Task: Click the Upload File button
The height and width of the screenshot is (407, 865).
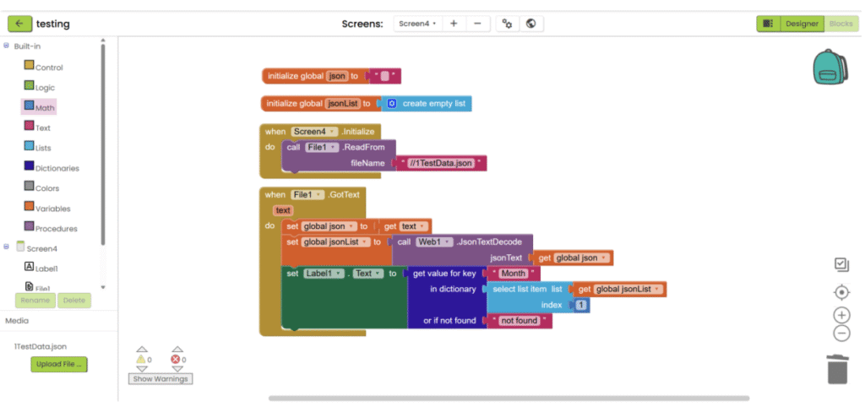Action: tap(59, 365)
